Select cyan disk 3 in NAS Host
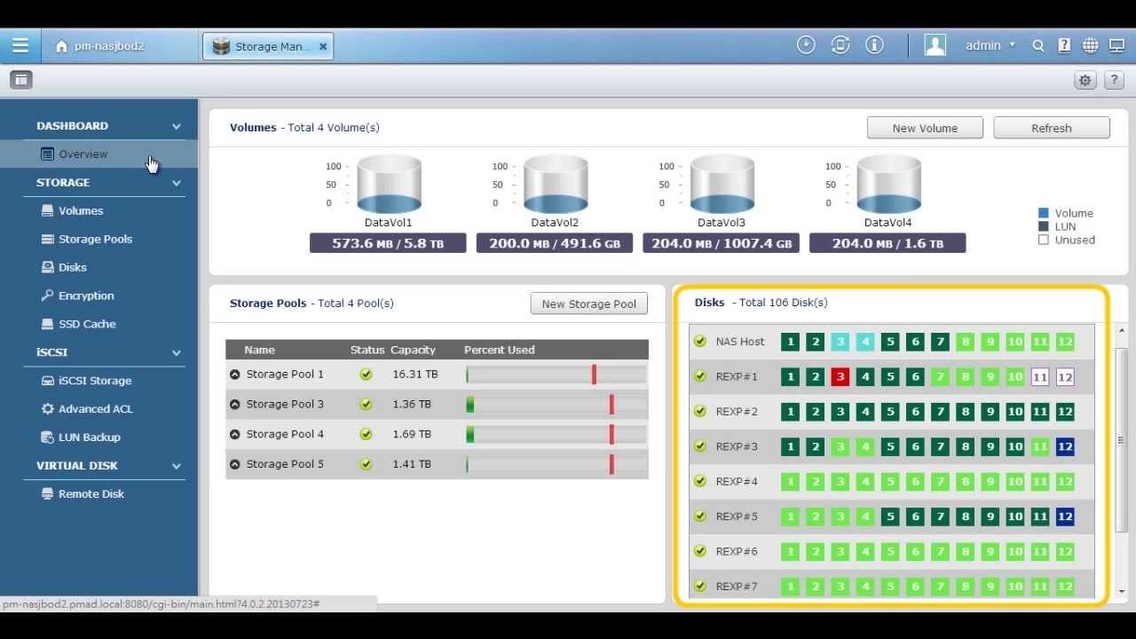The width and height of the screenshot is (1136, 639). point(840,342)
